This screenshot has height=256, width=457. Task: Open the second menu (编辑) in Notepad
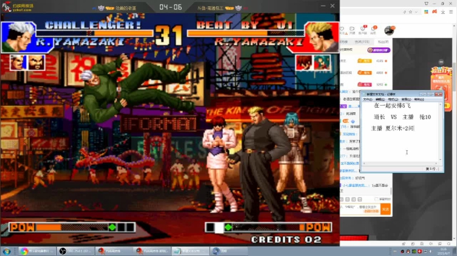[x=380, y=99]
